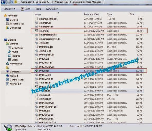Image resolution: width=152 pixels, height=131 pixels.
Task: Click the Forward navigation arrow
Action: coord(8,2)
